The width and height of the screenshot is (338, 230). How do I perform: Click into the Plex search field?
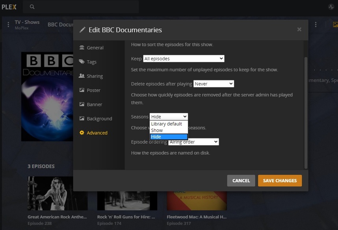tap(81, 7)
